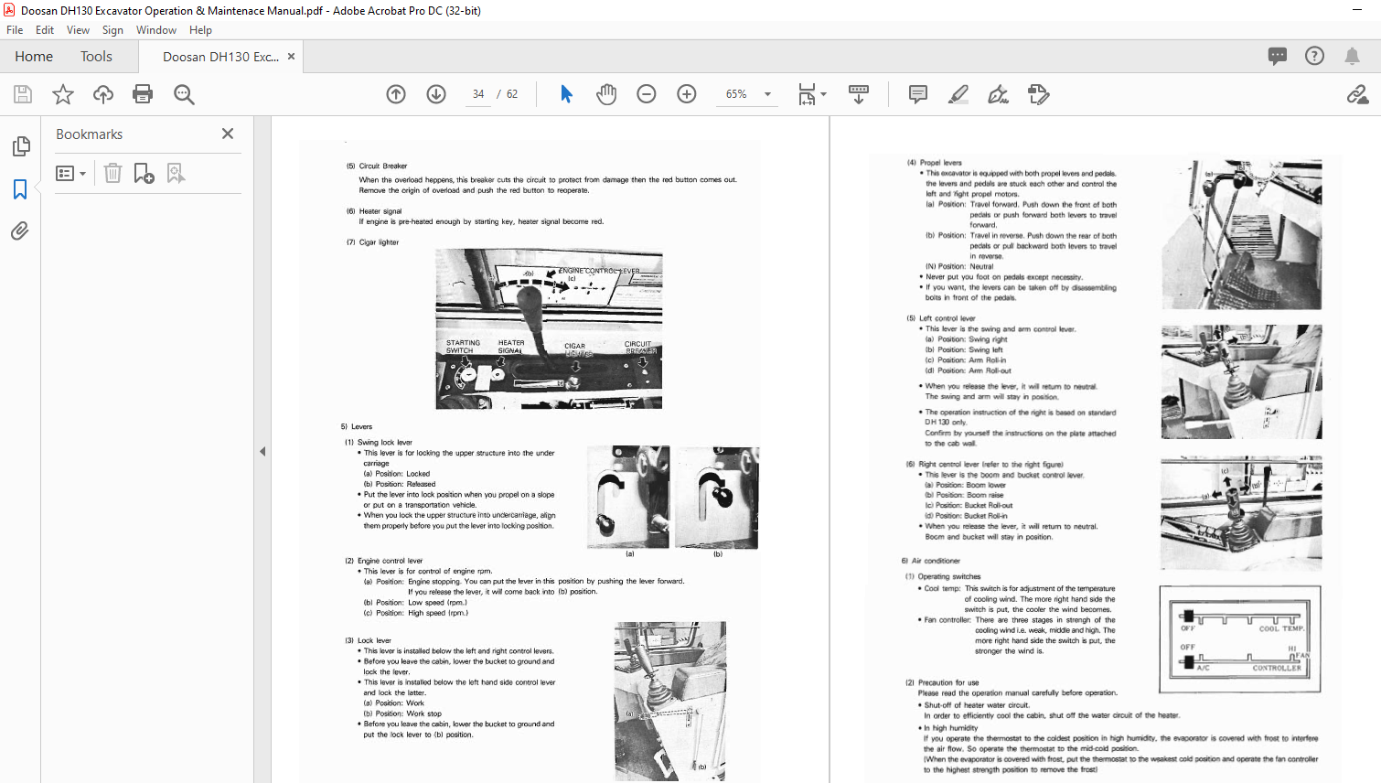
Task: Click the total page count 62
Action: pyautogui.click(x=512, y=94)
